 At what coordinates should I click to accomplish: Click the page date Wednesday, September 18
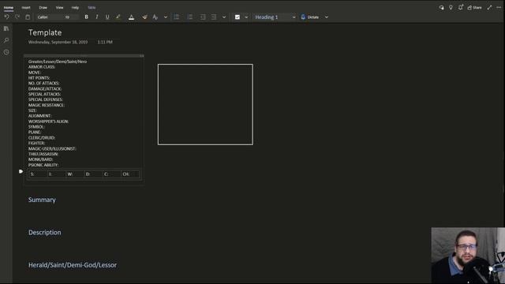click(x=58, y=42)
